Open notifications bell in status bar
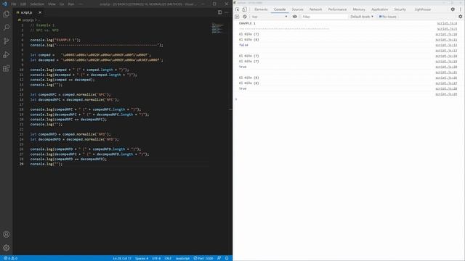465x261 pixels. [x=227, y=258]
